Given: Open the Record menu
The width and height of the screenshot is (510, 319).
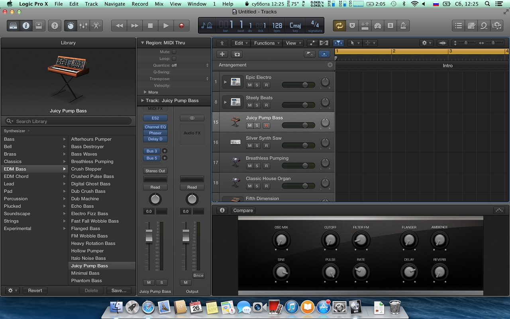Looking at the screenshot, I should [140, 4].
